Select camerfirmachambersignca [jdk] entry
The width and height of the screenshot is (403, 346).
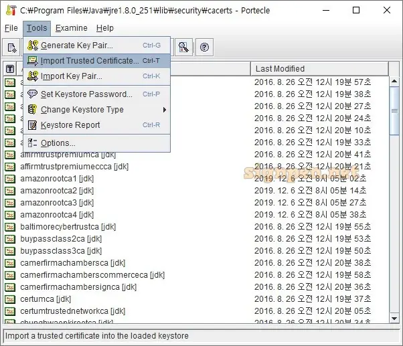click(78, 287)
